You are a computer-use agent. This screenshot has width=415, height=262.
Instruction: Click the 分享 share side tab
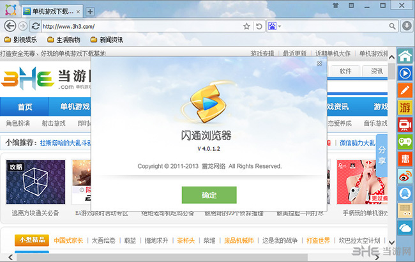(382, 155)
